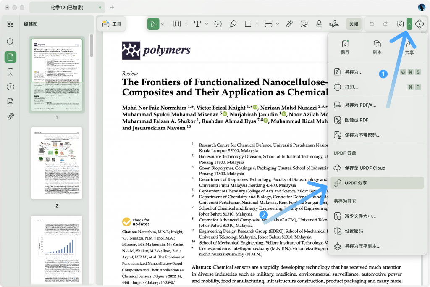The height and width of the screenshot is (287, 430).
Task: Choose 打印... menu entry
Action: pos(377,87)
